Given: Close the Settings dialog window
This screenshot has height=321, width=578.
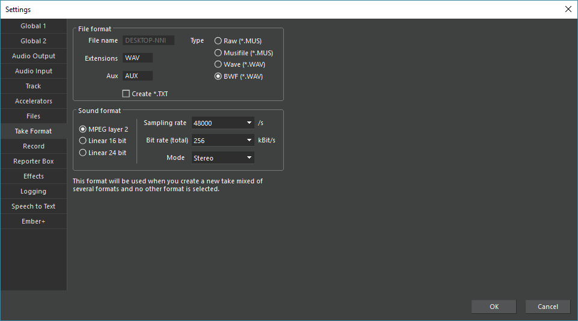Looking at the screenshot, I should click(x=568, y=9).
